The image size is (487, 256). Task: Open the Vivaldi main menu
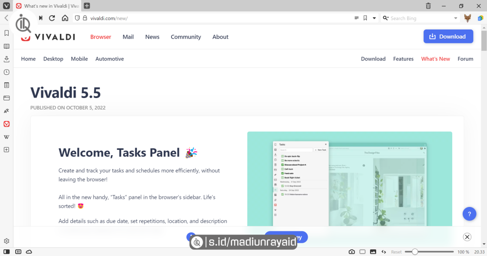pos(7,6)
